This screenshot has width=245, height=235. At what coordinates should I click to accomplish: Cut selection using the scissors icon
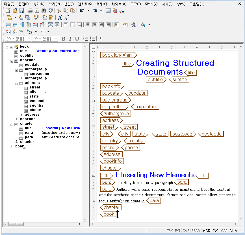[x=59, y=11]
